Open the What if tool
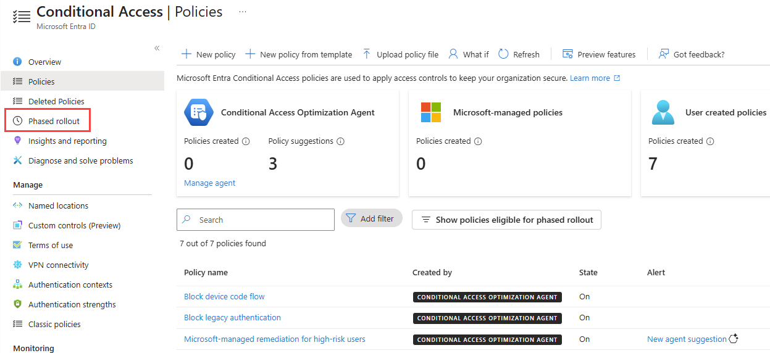Screen dimensions: 770x353 pyautogui.click(x=468, y=54)
